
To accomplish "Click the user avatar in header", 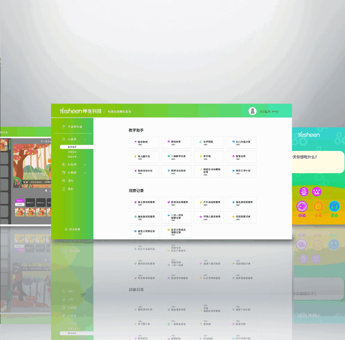I will pos(252,111).
